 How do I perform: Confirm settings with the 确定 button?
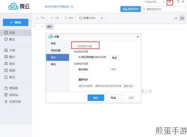click(96, 98)
